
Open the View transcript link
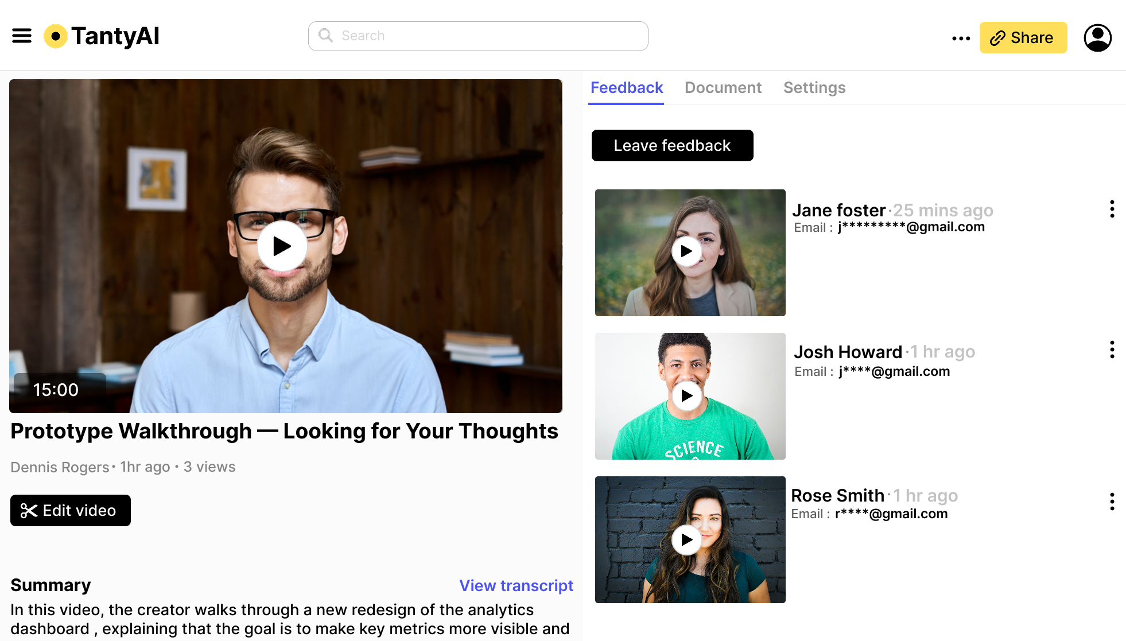(516, 585)
